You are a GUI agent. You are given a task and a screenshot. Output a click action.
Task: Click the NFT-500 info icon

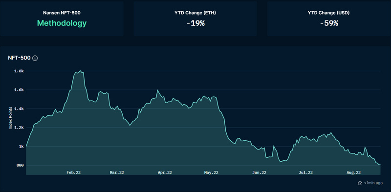(x=35, y=58)
